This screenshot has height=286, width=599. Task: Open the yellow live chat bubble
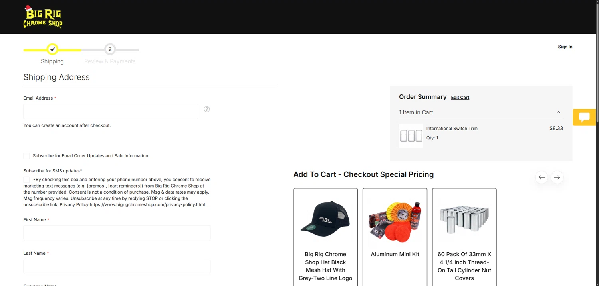point(584,117)
